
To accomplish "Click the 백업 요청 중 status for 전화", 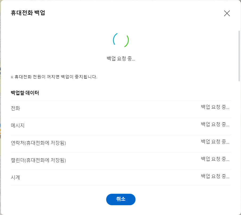I will (215, 107).
